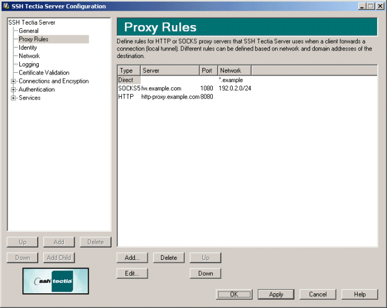387x308 pixels.
Task: Open the General settings page
Action: [29, 31]
